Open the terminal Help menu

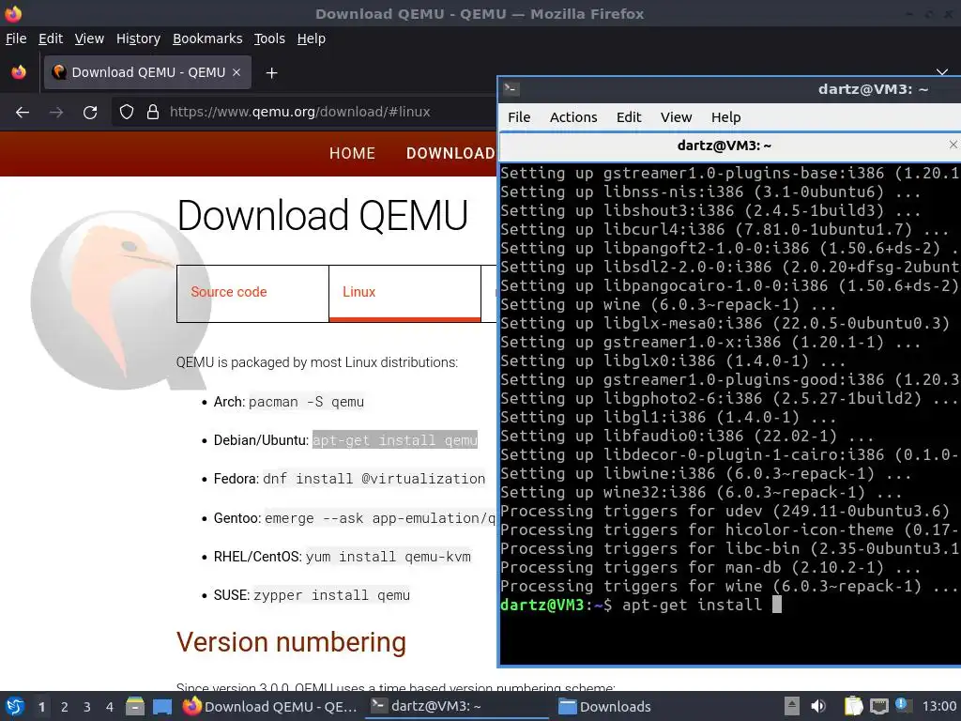coord(725,117)
